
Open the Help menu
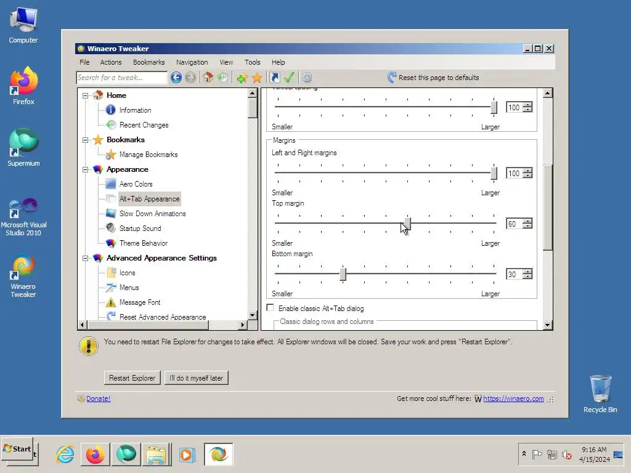pos(278,62)
